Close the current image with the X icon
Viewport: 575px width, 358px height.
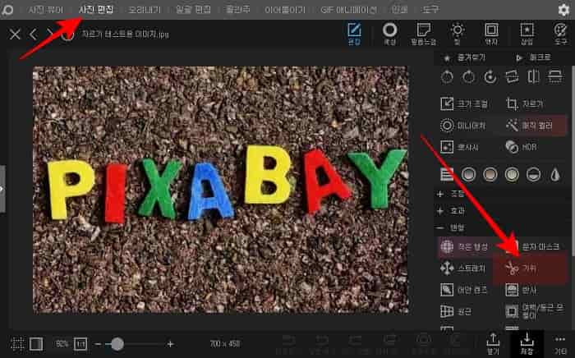(x=15, y=34)
